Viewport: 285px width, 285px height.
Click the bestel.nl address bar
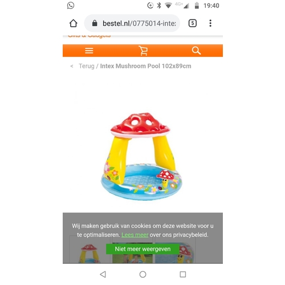coord(132,23)
